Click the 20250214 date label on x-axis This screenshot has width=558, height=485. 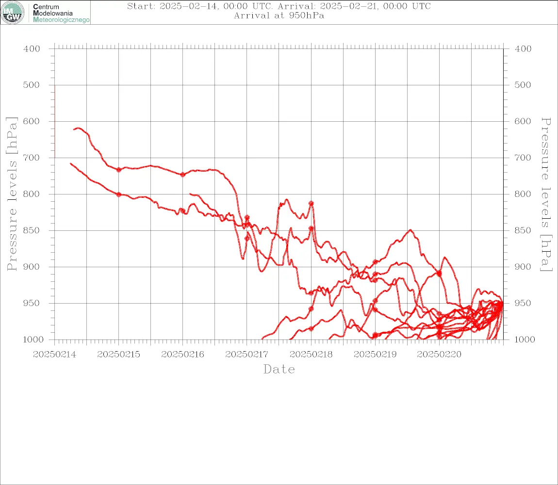click(54, 355)
